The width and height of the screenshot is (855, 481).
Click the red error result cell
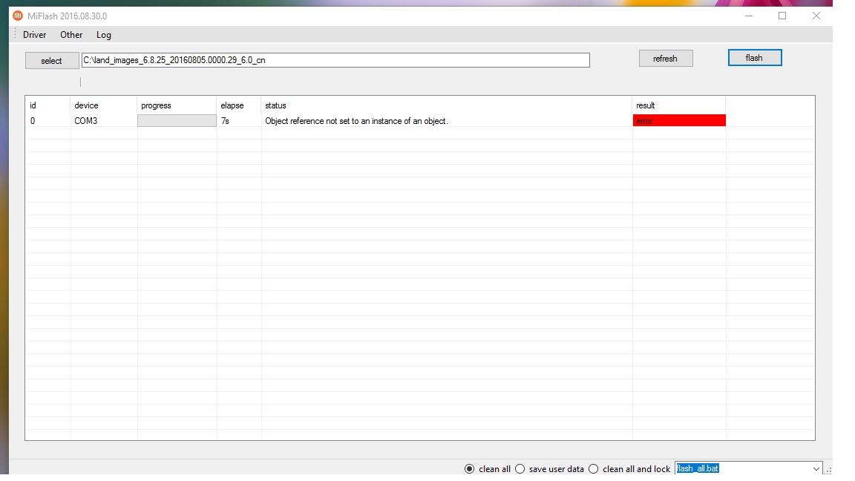coord(678,121)
